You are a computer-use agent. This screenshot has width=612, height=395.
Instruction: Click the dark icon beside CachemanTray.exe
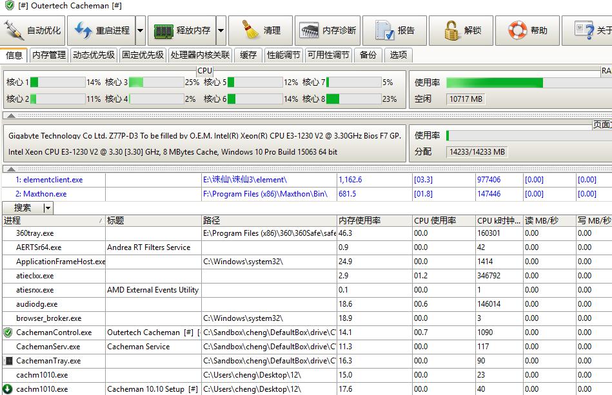pos(8,361)
